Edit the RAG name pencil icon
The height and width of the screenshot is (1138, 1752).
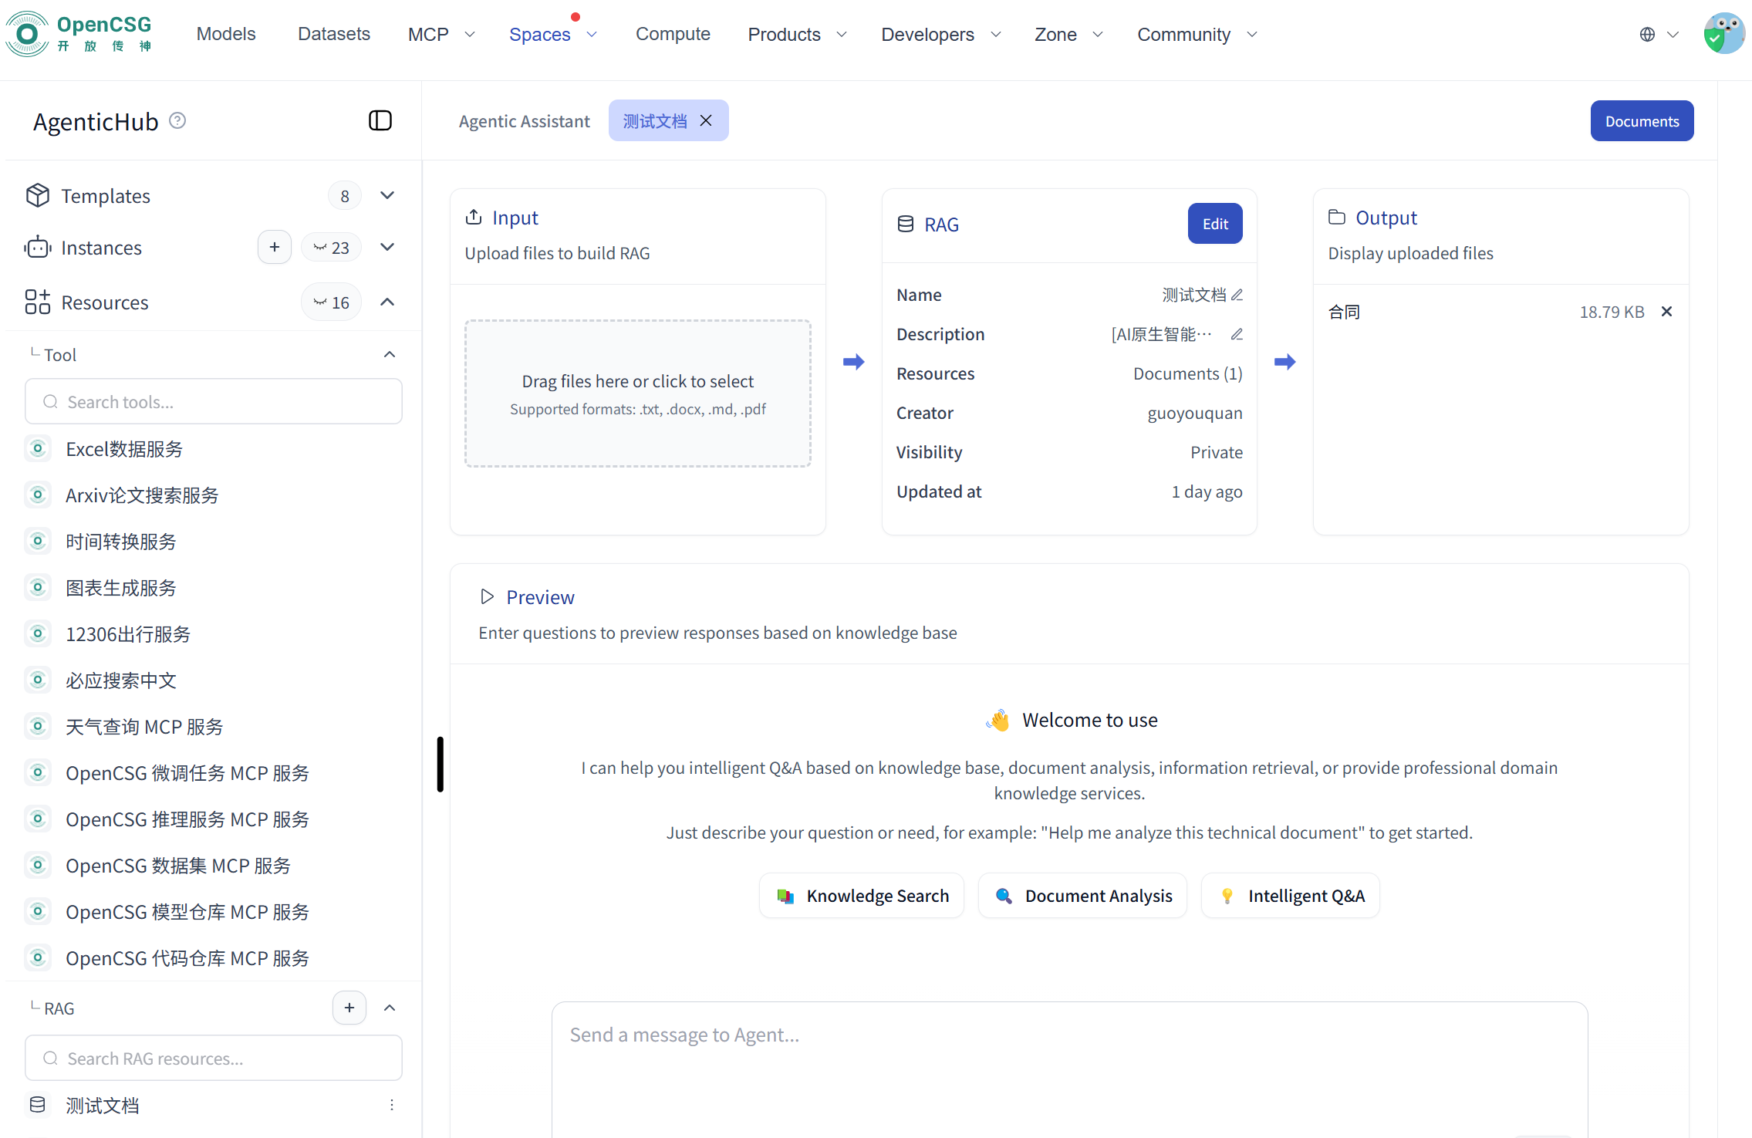pyautogui.click(x=1237, y=295)
